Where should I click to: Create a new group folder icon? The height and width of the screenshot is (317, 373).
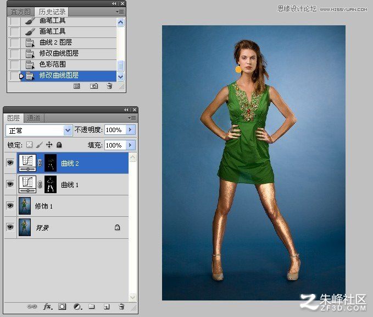[92, 307]
